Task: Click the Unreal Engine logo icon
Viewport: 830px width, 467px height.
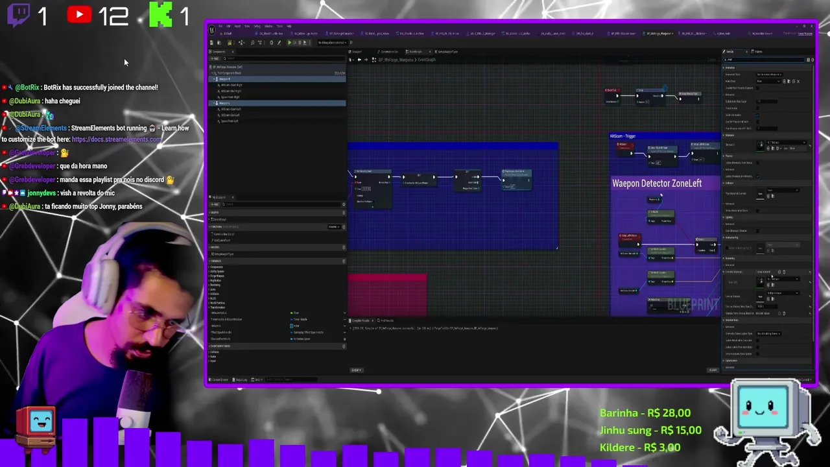Action: click(x=212, y=30)
